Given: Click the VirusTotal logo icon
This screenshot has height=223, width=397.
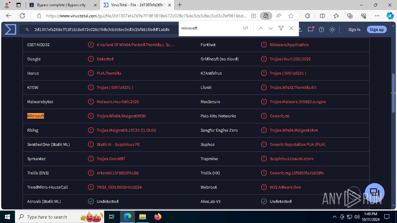Looking at the screenshot, I should (x=10, y=29).
